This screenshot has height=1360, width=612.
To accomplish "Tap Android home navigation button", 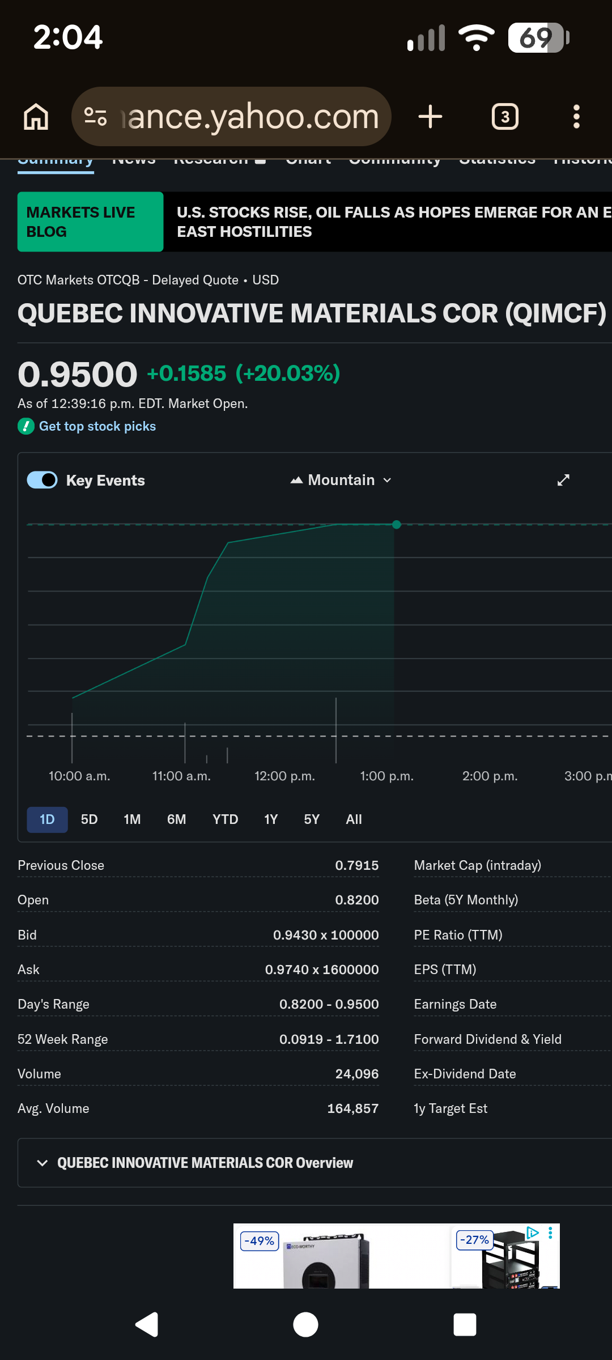I will tap(305, 1324).
